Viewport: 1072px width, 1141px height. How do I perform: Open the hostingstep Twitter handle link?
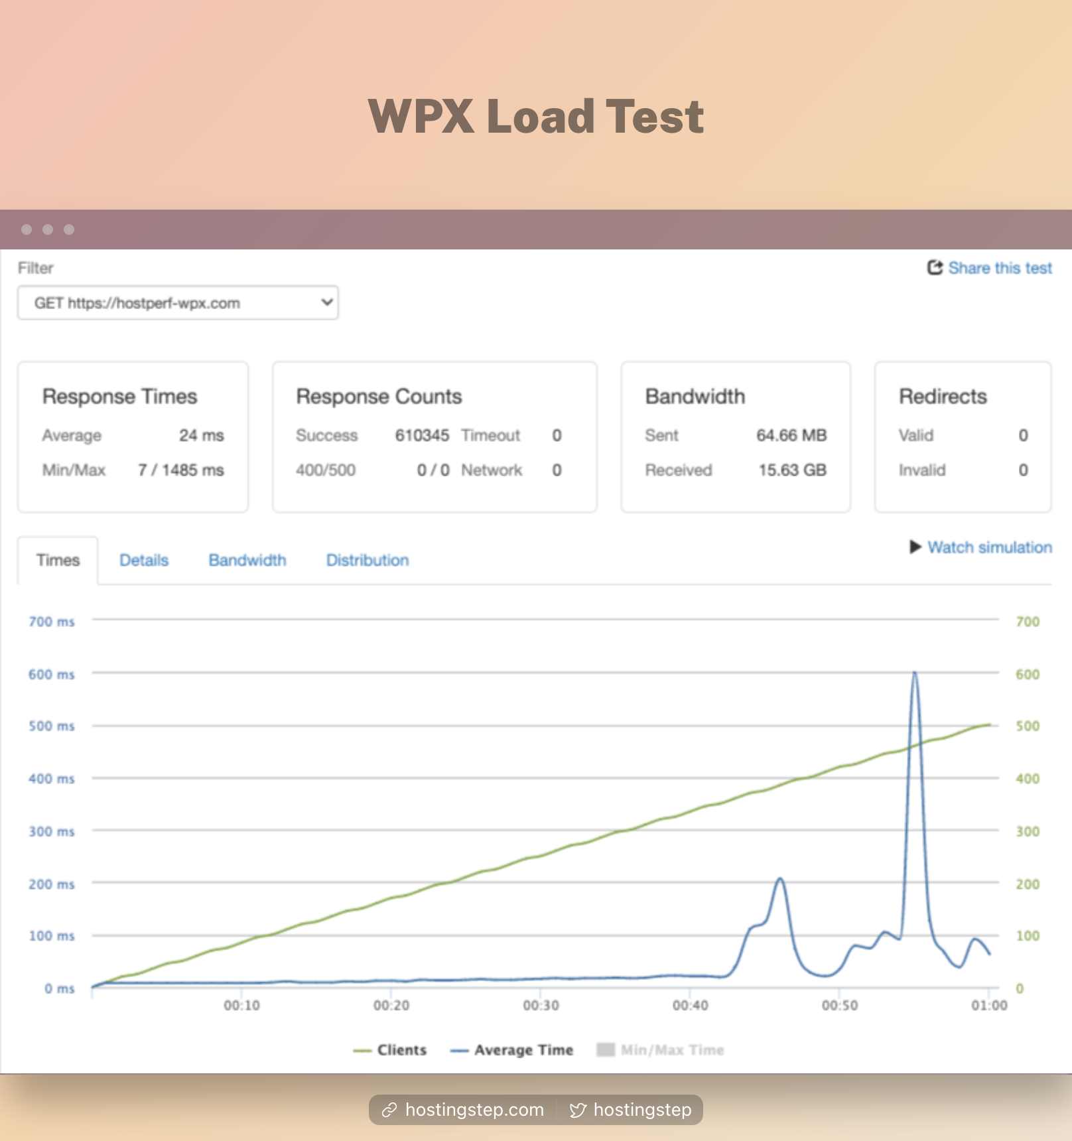(642, 1110)
